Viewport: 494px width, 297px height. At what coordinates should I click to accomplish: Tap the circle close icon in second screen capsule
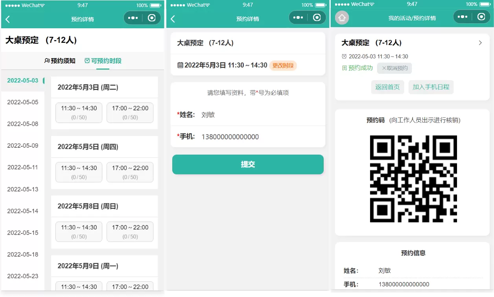click(x=317, y=18)
